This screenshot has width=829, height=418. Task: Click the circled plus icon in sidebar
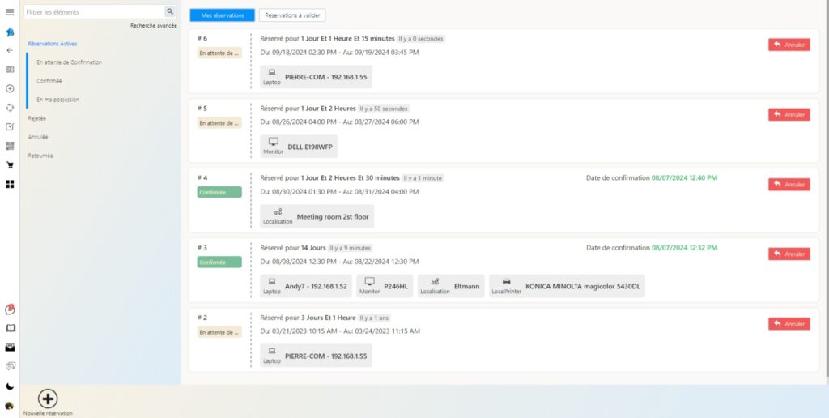(x=10, y=89)
